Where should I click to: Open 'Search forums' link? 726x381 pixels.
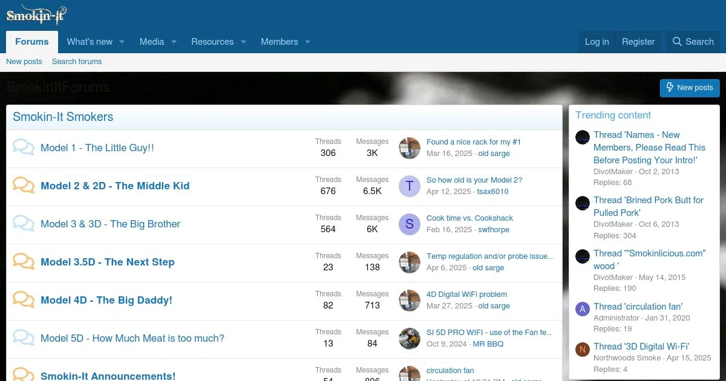click(x=77, y=62)
